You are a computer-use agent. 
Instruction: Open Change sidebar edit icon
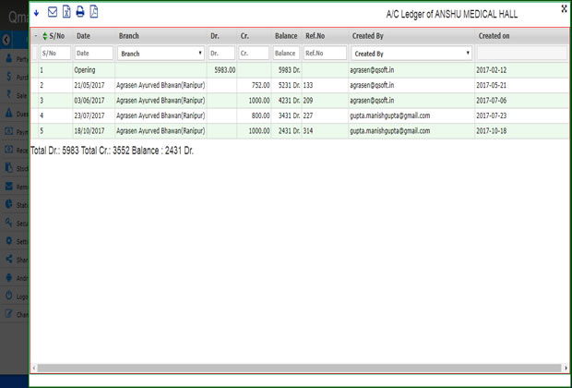coord(9,314)
